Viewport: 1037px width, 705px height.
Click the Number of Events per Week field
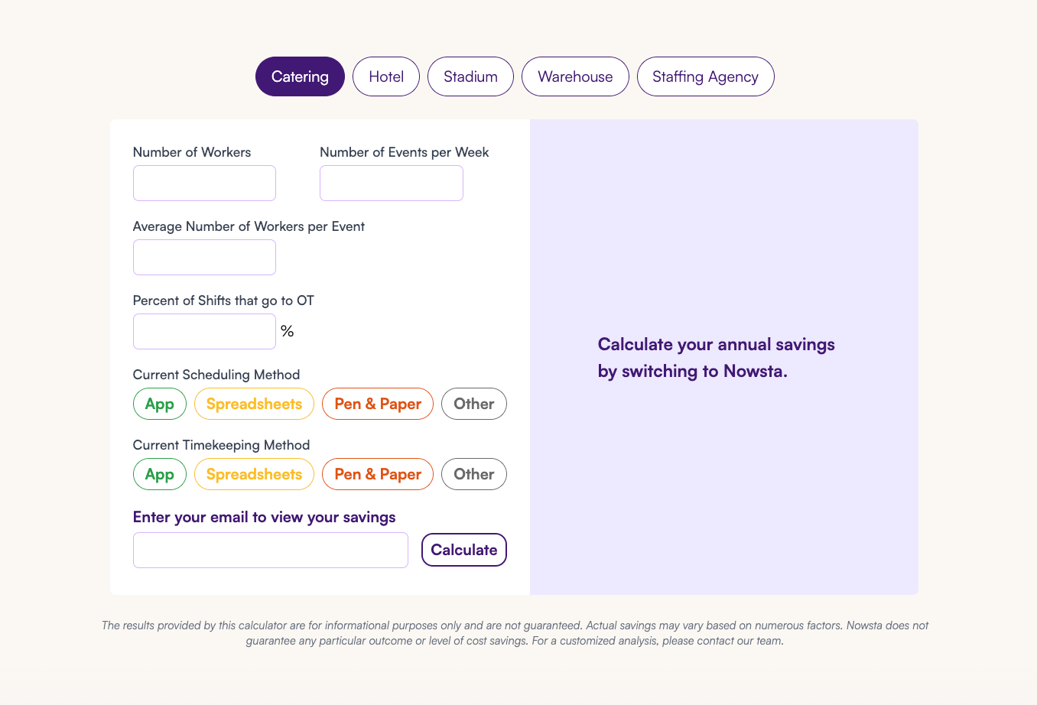[391, 183]
